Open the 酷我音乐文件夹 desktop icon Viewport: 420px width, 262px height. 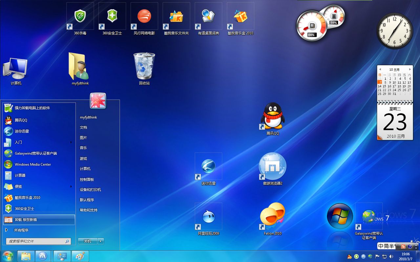coord(176,19)
